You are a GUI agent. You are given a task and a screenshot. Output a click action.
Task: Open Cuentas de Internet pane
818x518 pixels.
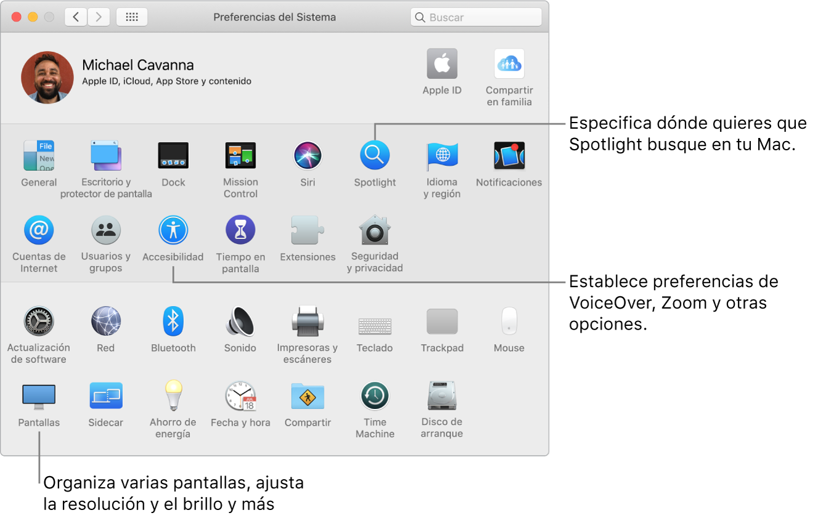click(39, 230)
